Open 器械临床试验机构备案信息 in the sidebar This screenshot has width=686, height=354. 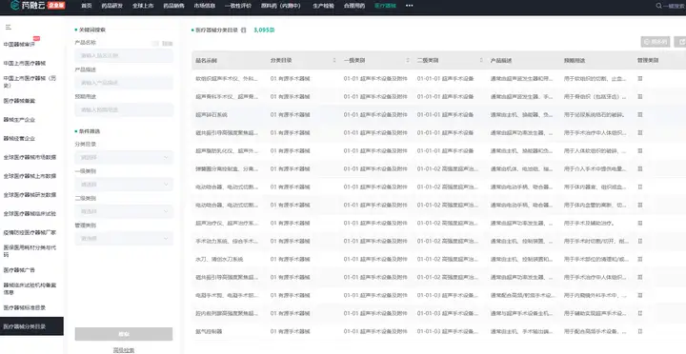(x=30, y=288)
